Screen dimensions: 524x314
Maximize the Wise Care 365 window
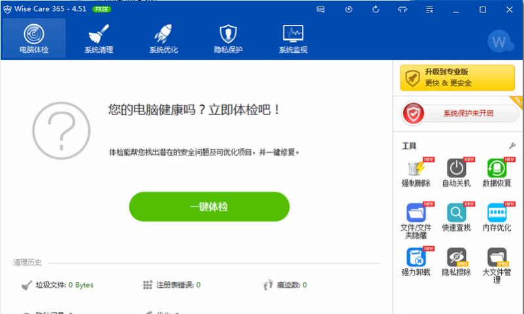click(x=483, y=9)
